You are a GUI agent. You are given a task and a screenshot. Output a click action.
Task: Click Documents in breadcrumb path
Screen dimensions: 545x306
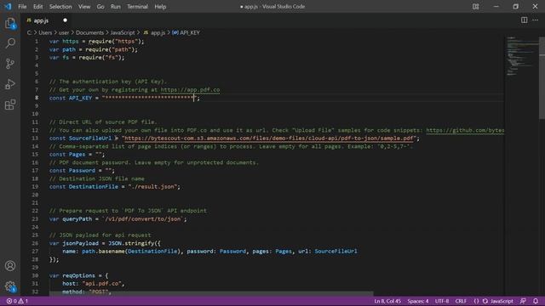pos(89,32)
